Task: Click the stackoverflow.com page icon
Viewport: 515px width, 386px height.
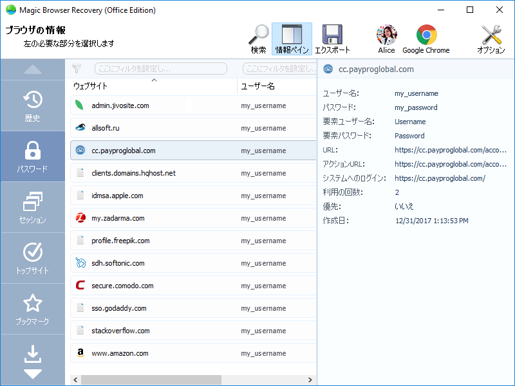Action: point(80,330)
